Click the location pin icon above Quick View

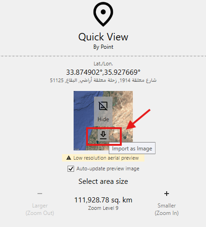103,14
